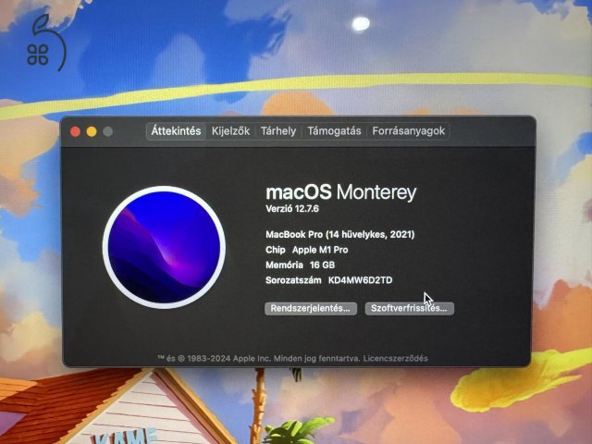Open the Licencszerződés link
592x444 pixels.
tap(395, 358)
